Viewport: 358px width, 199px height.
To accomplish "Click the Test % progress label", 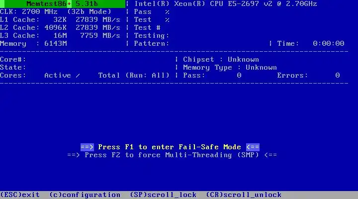I will (152, 19).
